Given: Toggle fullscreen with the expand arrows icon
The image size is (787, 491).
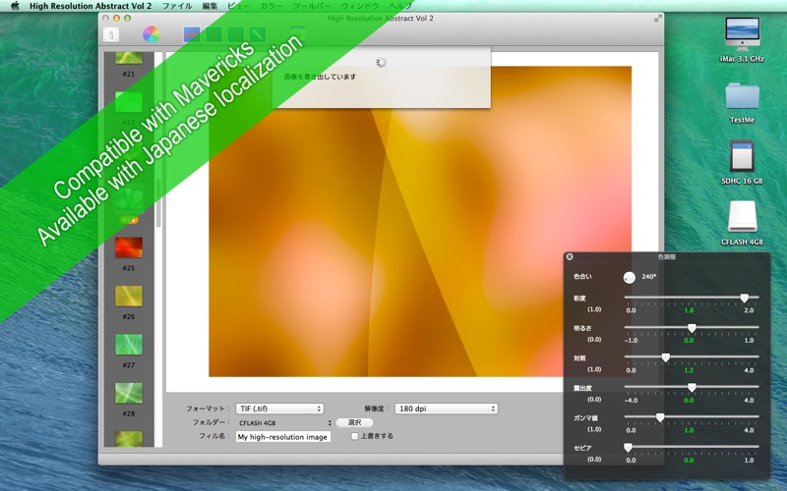Looking at the screenshot, I should [x=657, y=19].
